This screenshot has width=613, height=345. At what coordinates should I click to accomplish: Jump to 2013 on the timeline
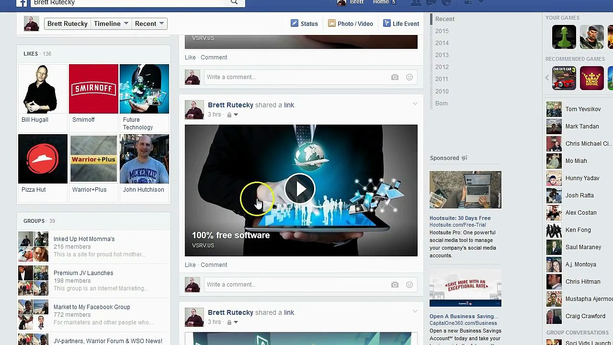pos(442,55)
